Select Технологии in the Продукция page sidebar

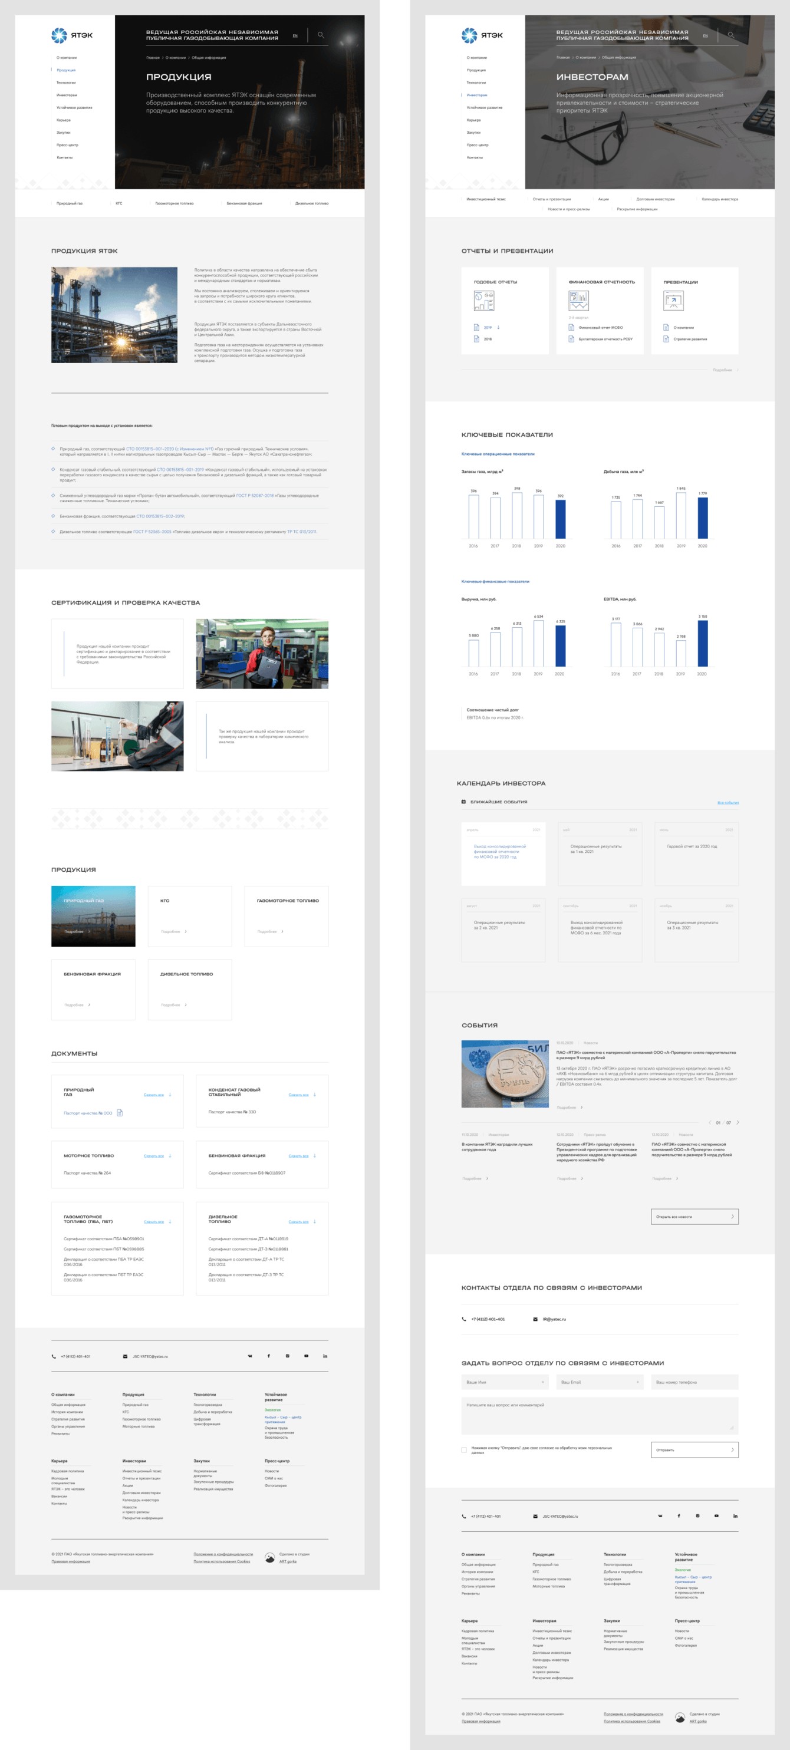pyautogui.click(x=66, y=83)
